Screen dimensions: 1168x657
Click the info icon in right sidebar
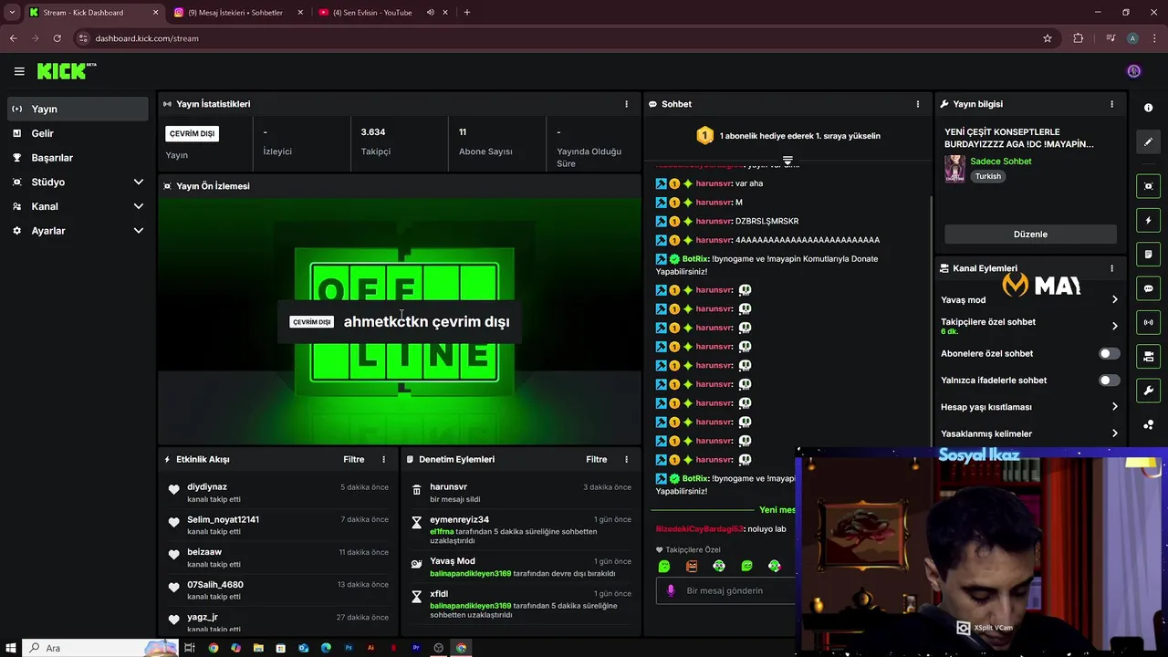1148,108
